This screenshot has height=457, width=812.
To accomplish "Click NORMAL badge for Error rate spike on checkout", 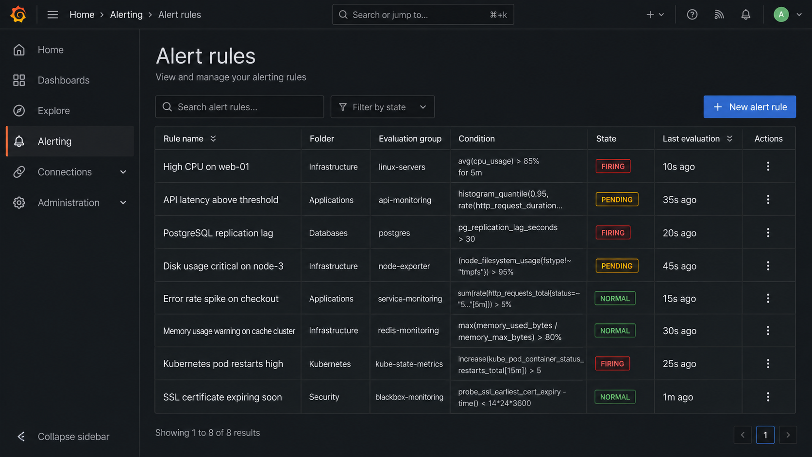I will coord(615,298).
